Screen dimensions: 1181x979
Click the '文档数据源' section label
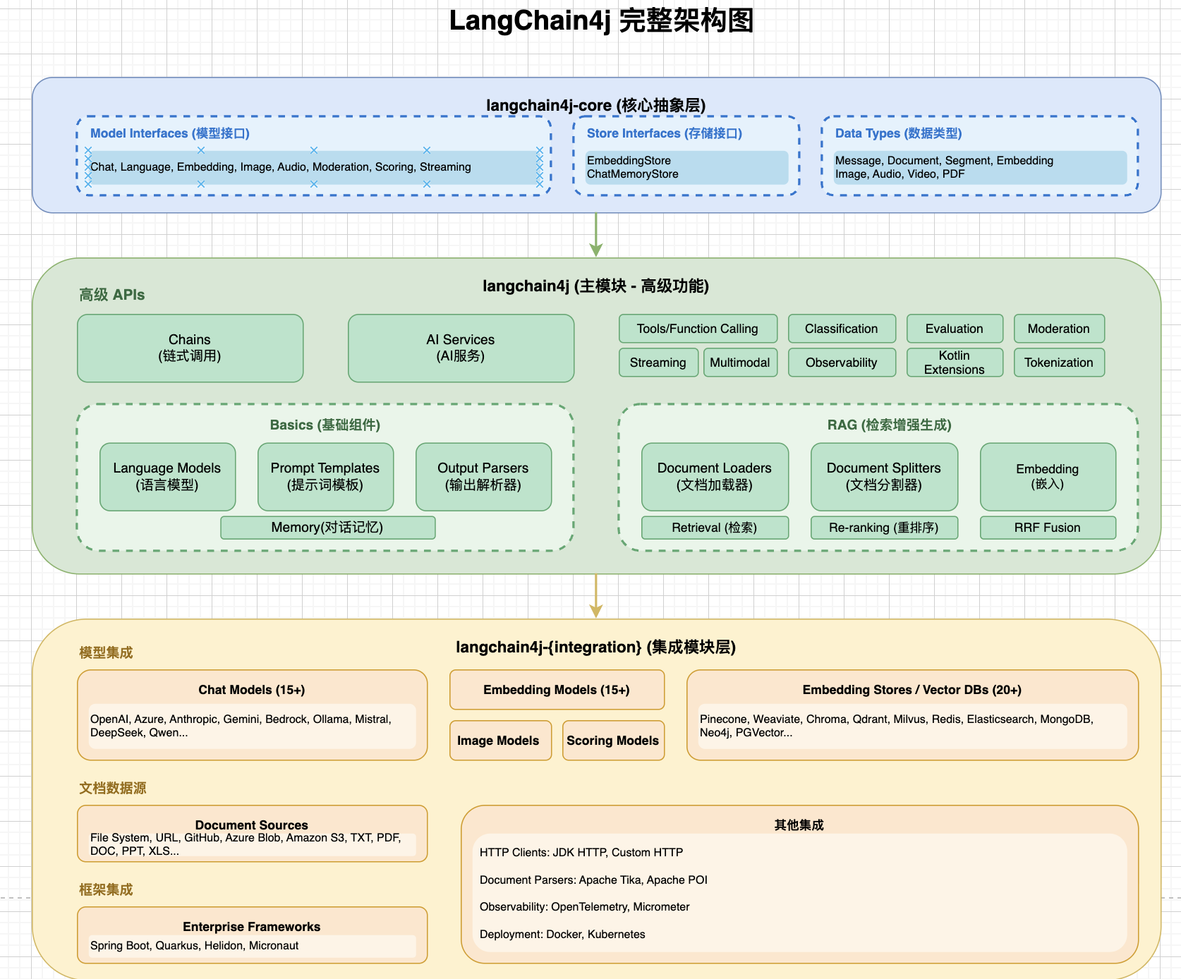click(113, 788)
